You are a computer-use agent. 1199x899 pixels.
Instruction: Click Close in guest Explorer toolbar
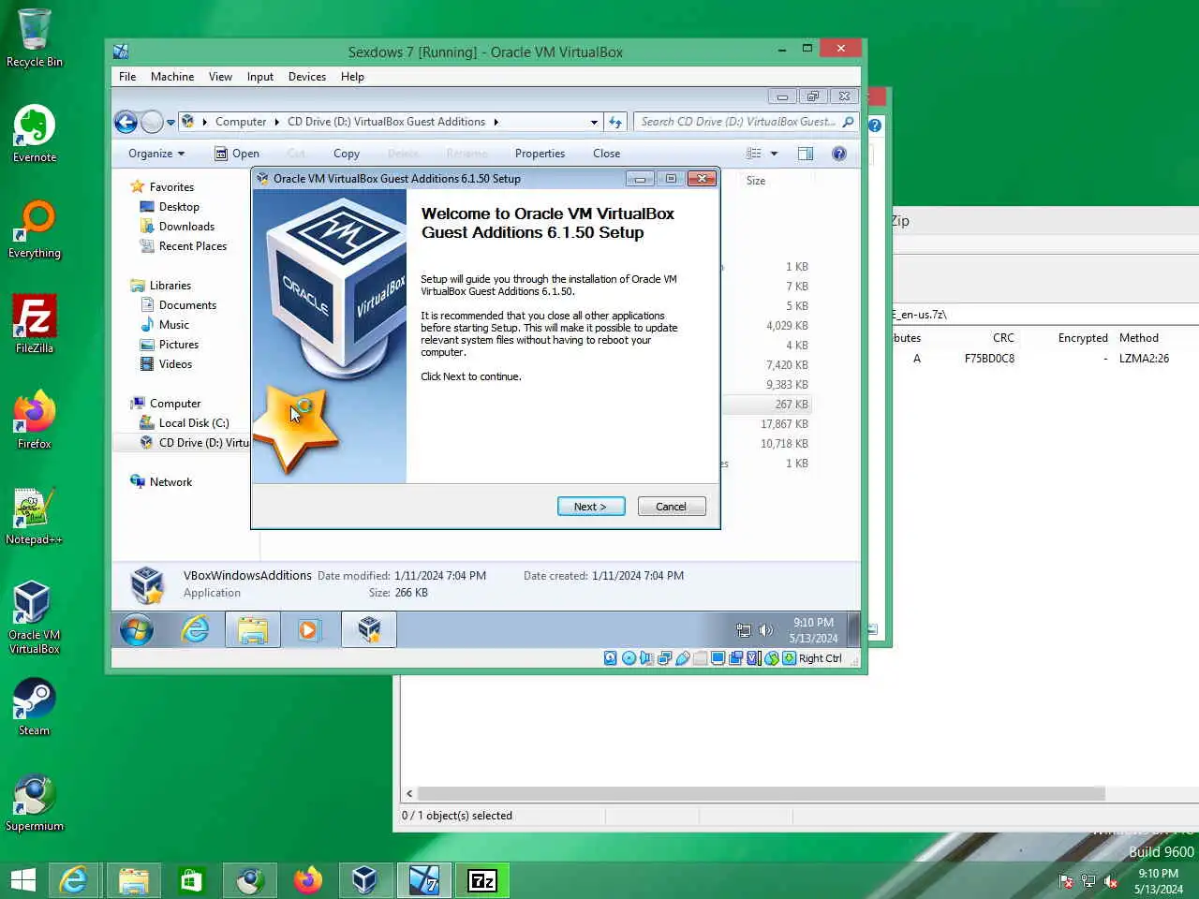tap(607, 154)
